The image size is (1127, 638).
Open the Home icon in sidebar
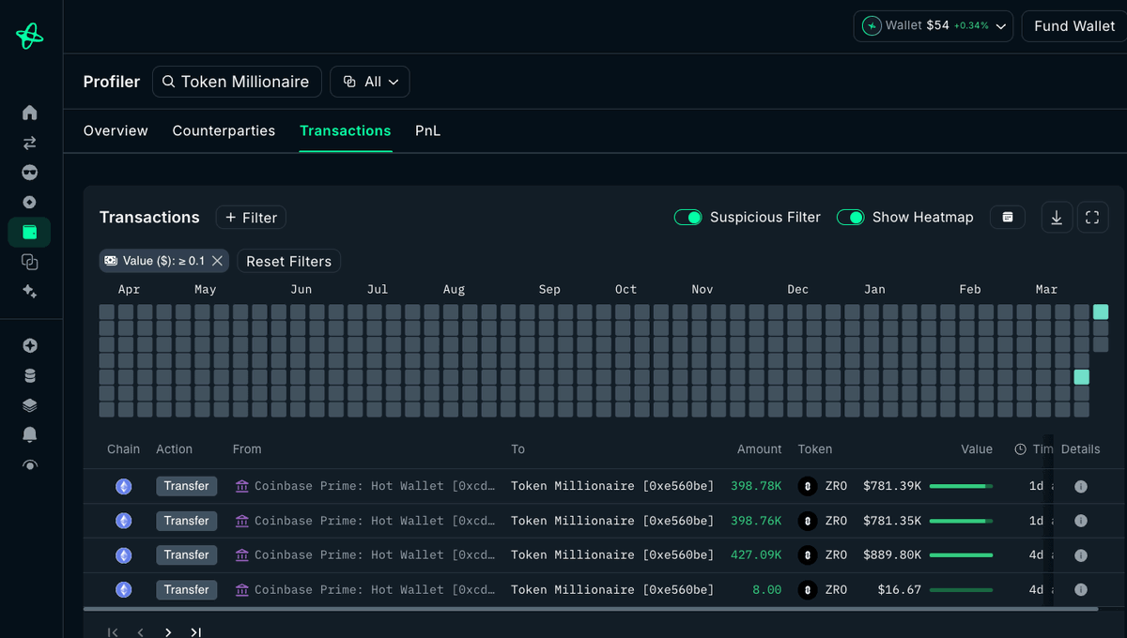pyautogui.click(x=29, y=113)
